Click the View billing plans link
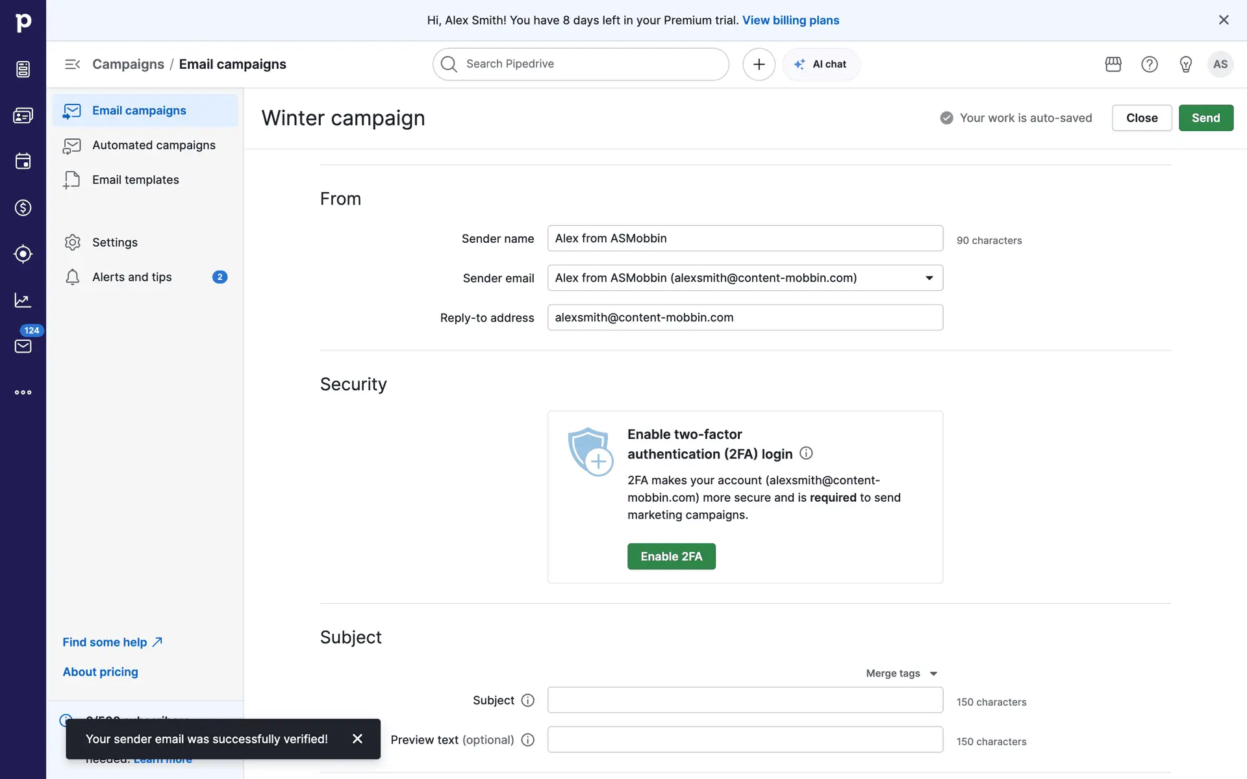Image resolution: width=1247 pixels, height=779 pixels. (x=790, y=20)
